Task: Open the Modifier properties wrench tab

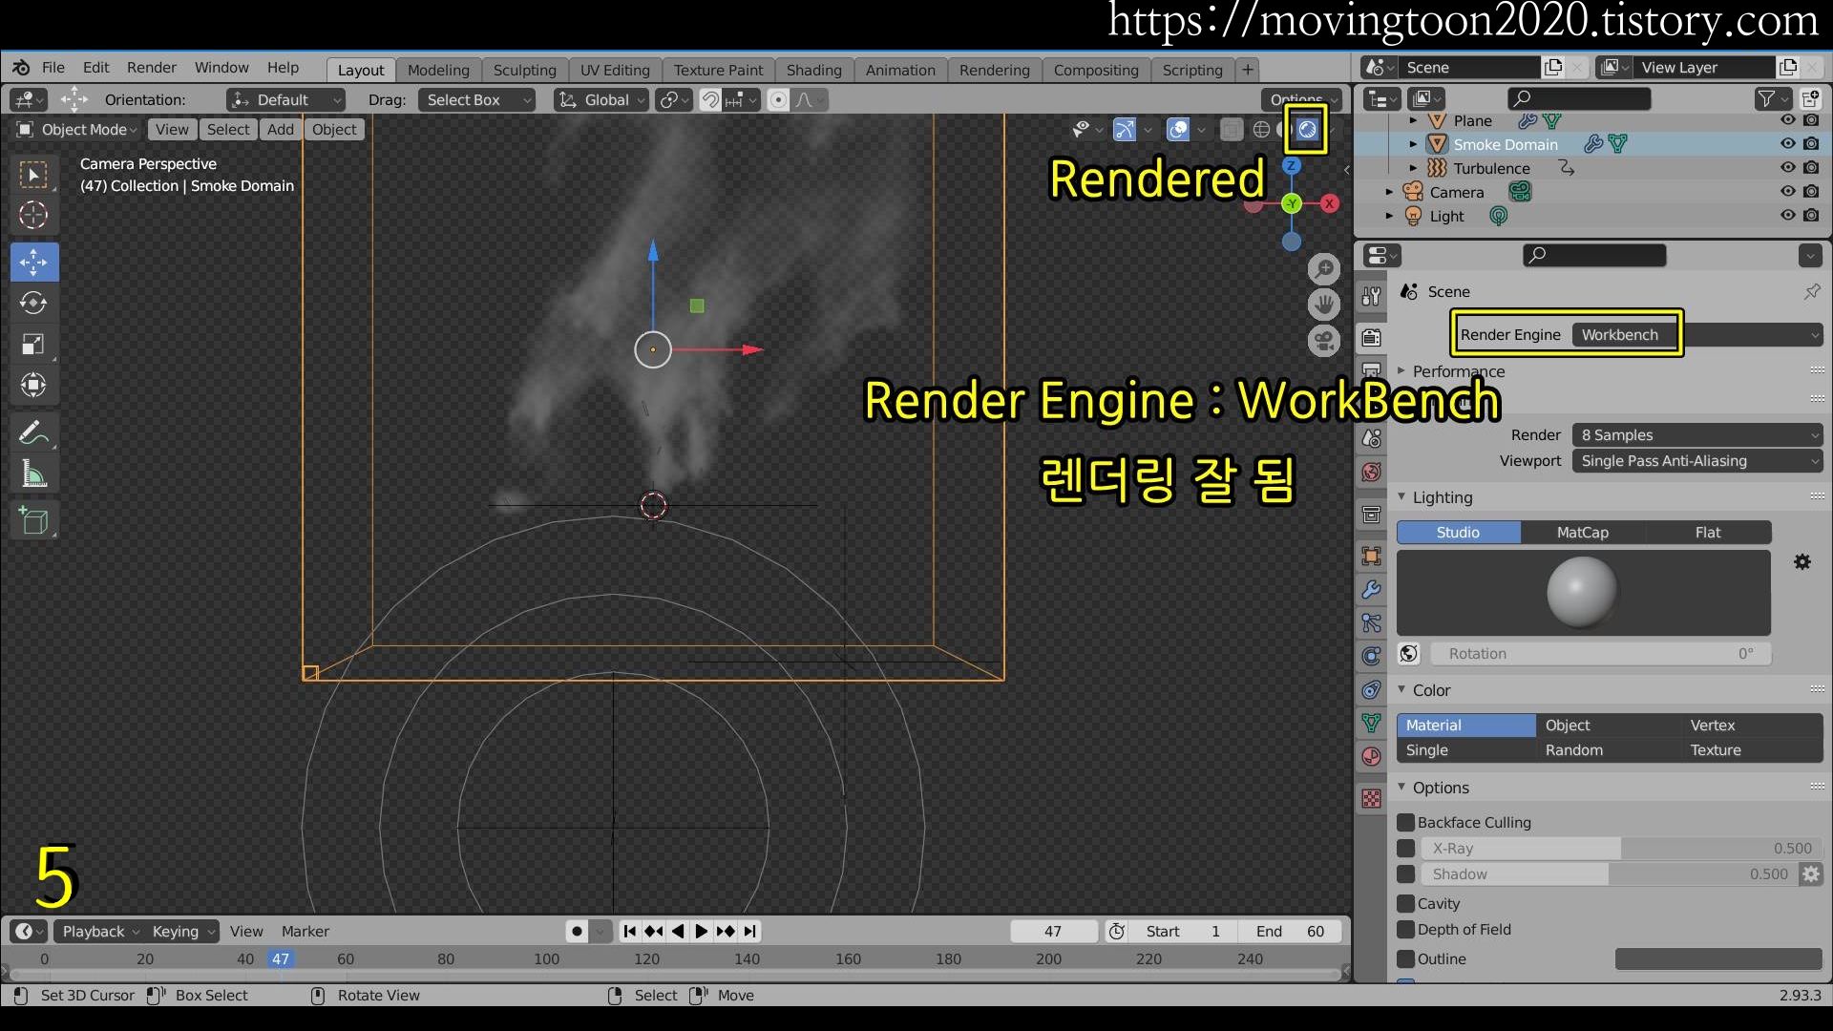Action: [x=1372, y=589]
